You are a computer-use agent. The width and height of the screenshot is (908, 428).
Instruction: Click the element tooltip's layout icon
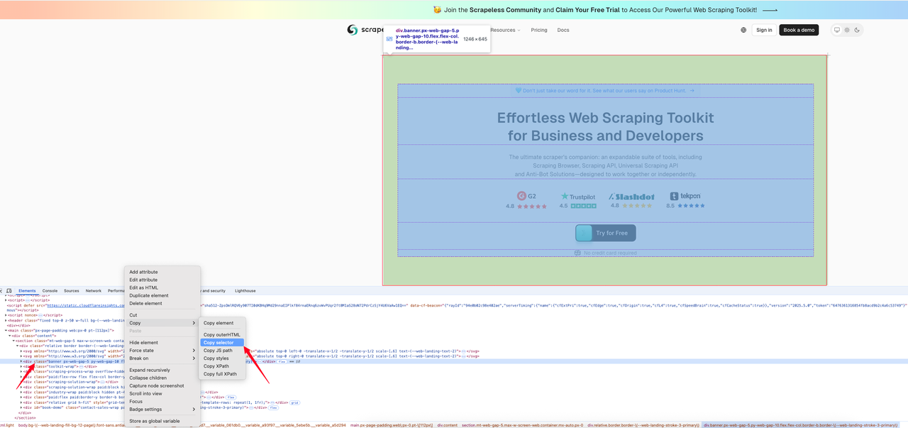389,39
